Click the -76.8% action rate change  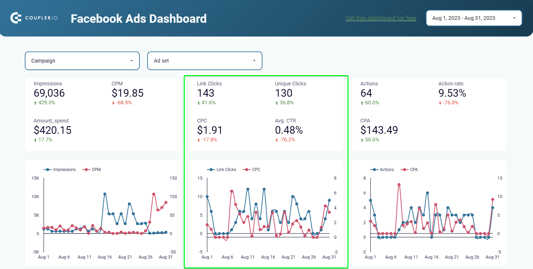[x=451, y=103]
